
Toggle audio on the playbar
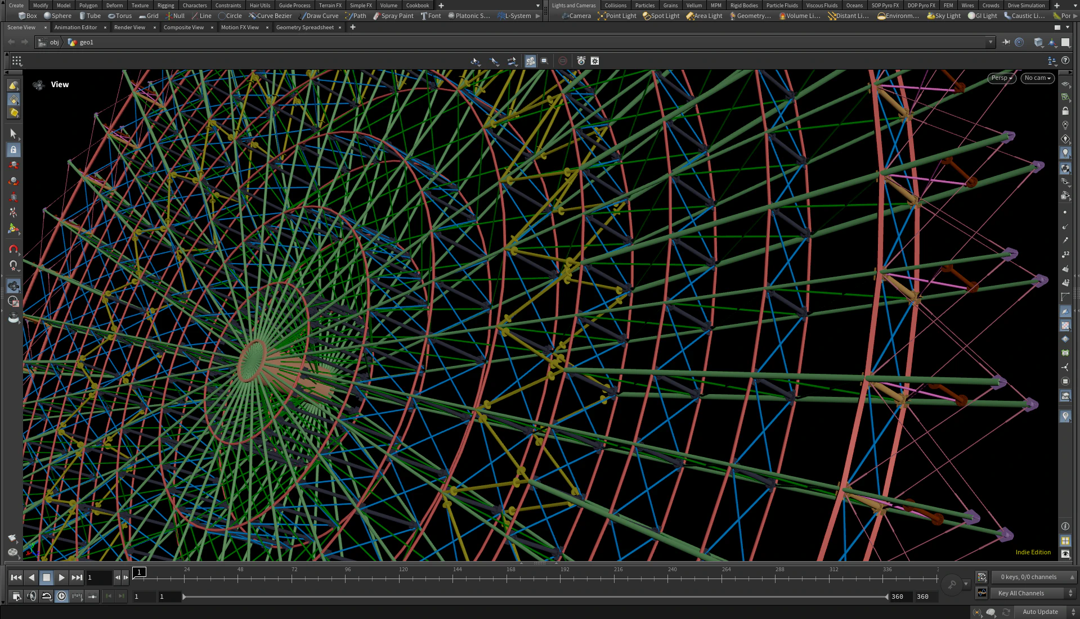32,596
